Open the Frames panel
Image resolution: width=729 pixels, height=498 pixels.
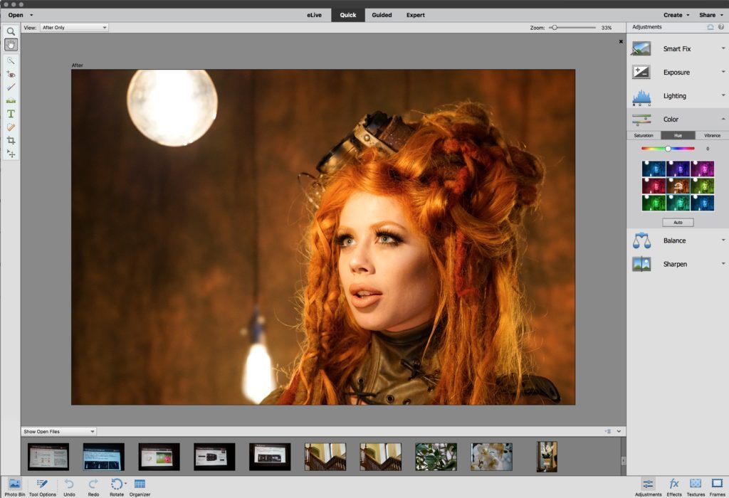717,484
